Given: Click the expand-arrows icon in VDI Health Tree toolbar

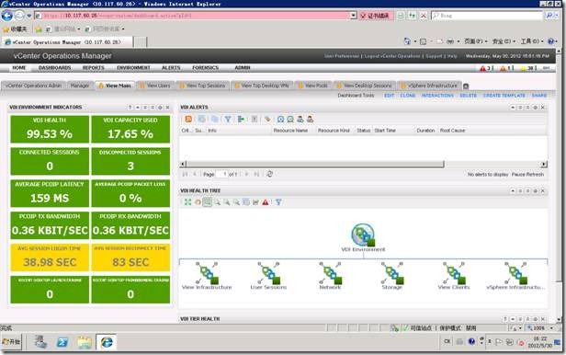Looking at the screenshot, I should point(187,202).
